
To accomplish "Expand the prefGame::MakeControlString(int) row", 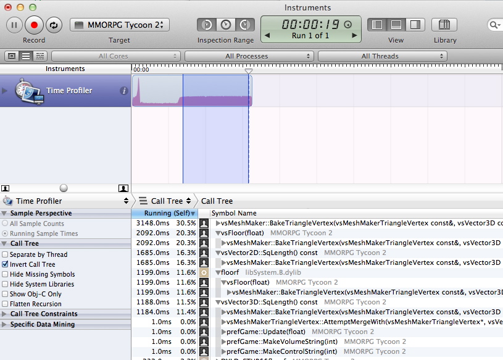I will click(223, 351).
